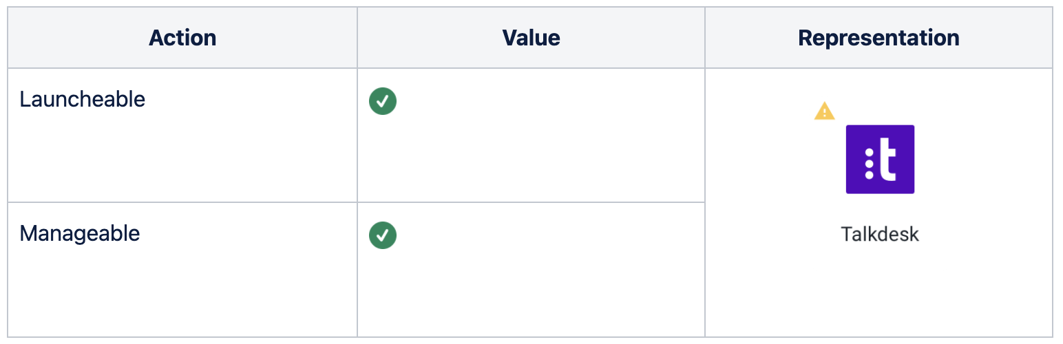Image resolution: width=1063 pixels, height=344 pixels.
Task: Click the yellow warning triangle icon
Action: point(824,111)
